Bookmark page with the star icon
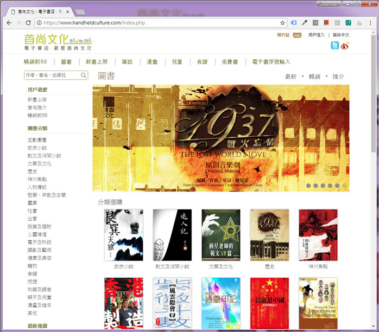The height and width of the screenshot is (332, 379). click(x=282, y=23)
